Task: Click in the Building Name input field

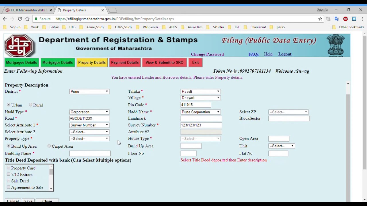Action: coord(90,154)
